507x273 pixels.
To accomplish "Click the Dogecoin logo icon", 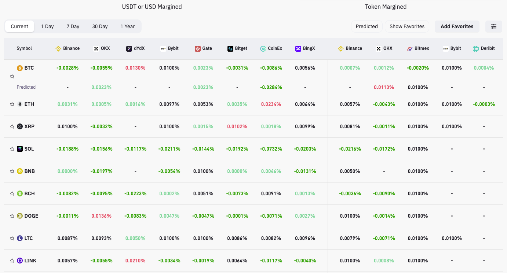I will point(20,216).
